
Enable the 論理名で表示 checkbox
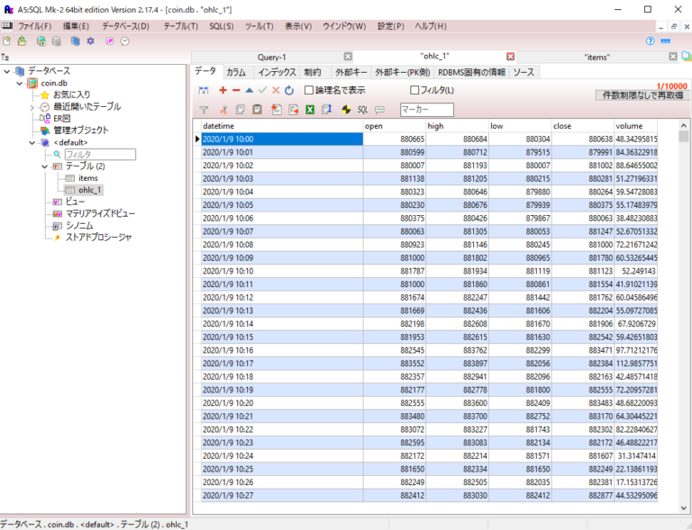pos(309,90)
